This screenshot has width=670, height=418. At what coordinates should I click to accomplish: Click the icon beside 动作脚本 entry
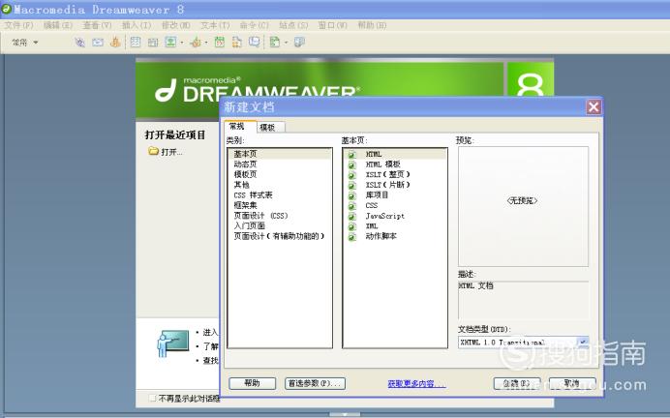point(351,236)
